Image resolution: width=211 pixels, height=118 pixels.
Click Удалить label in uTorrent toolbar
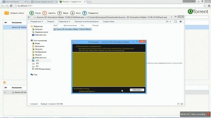click(52, 13)
